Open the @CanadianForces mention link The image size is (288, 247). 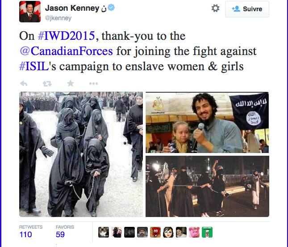pyautogui.click(x=66, y=51)
